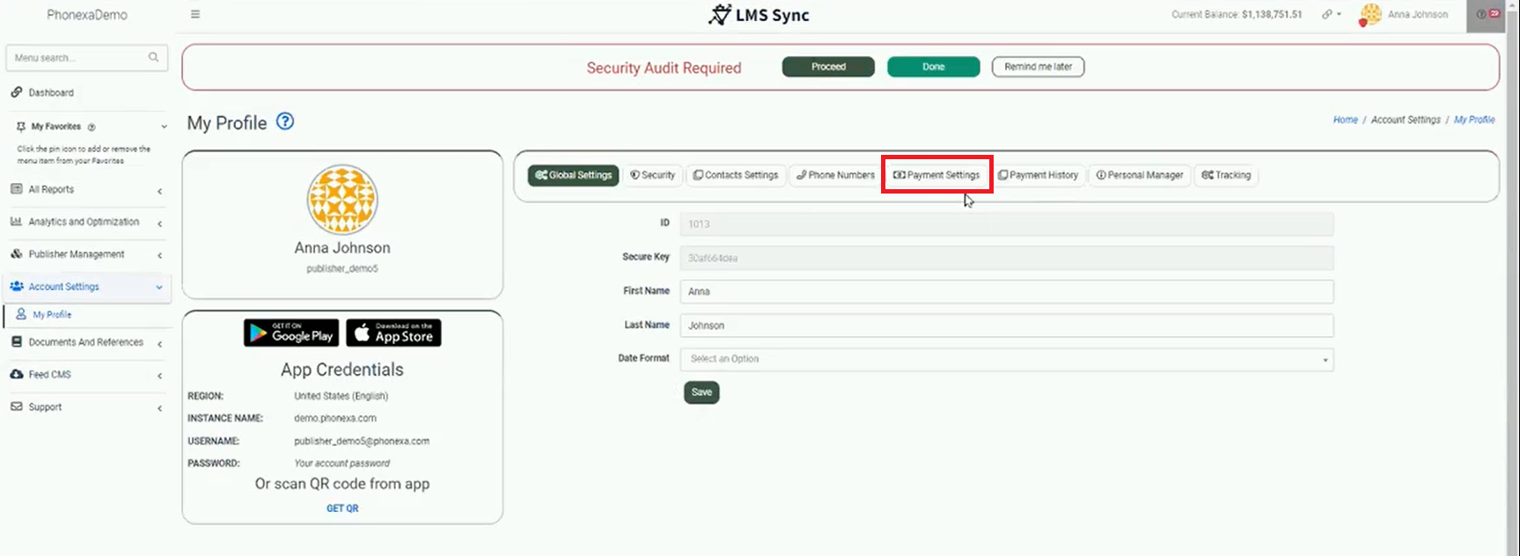Open the Security tab

(652, 175)
